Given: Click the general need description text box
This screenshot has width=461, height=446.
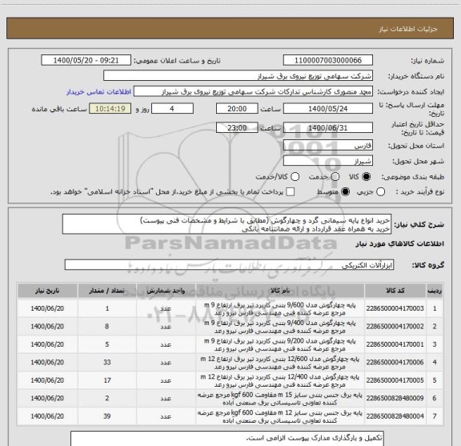Looking at the screenshot, I should 226,224.
